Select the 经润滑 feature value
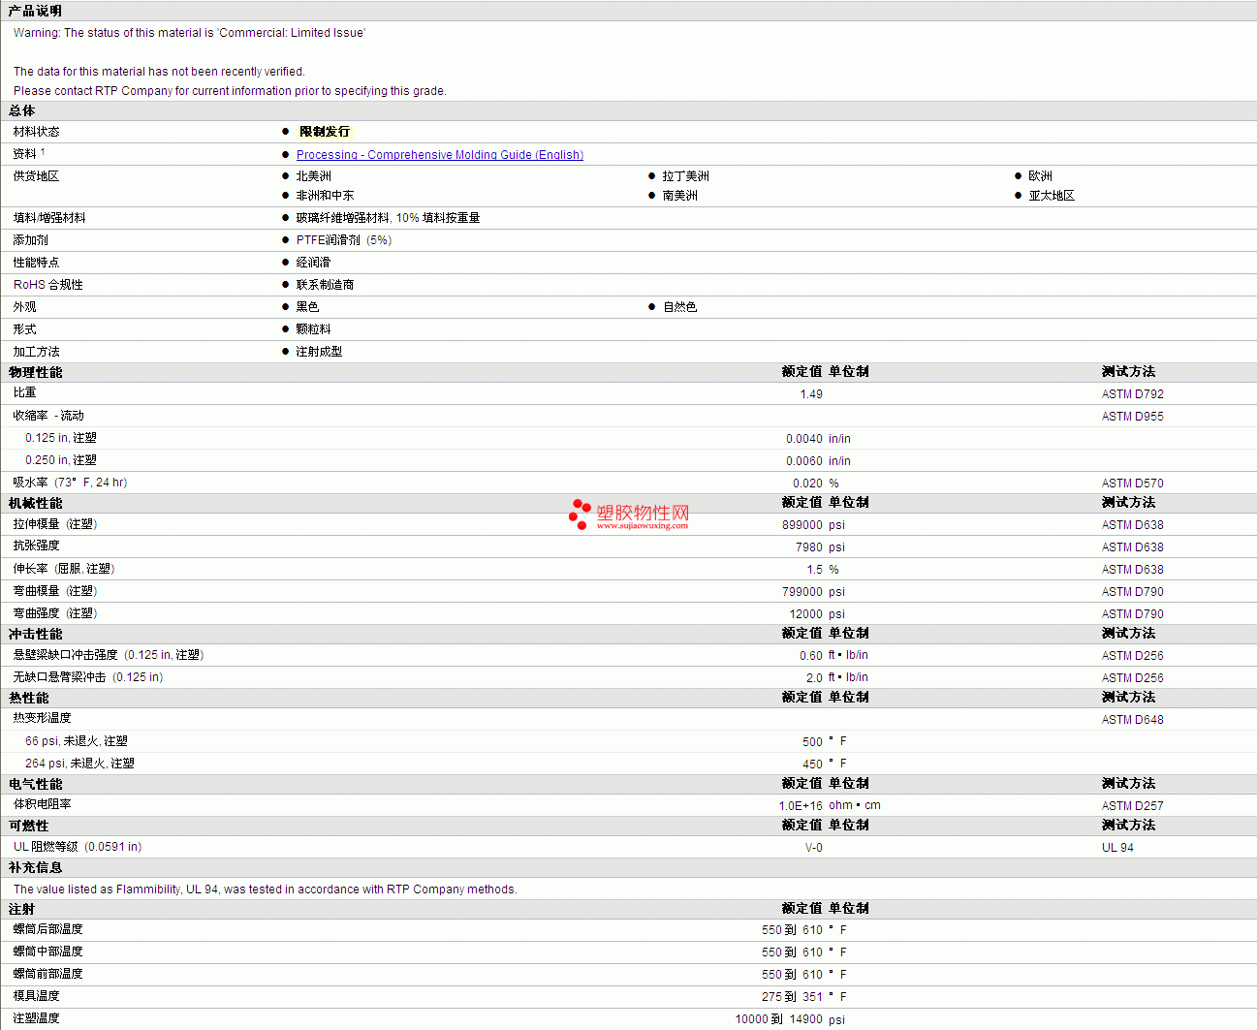 click(x=314, y=263)
